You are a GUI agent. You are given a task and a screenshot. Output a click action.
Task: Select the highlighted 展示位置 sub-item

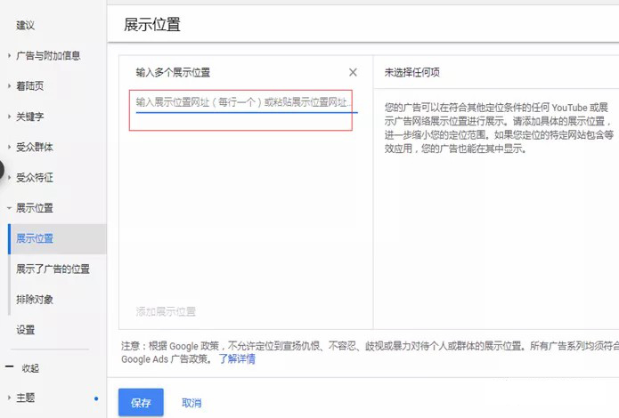35,238
